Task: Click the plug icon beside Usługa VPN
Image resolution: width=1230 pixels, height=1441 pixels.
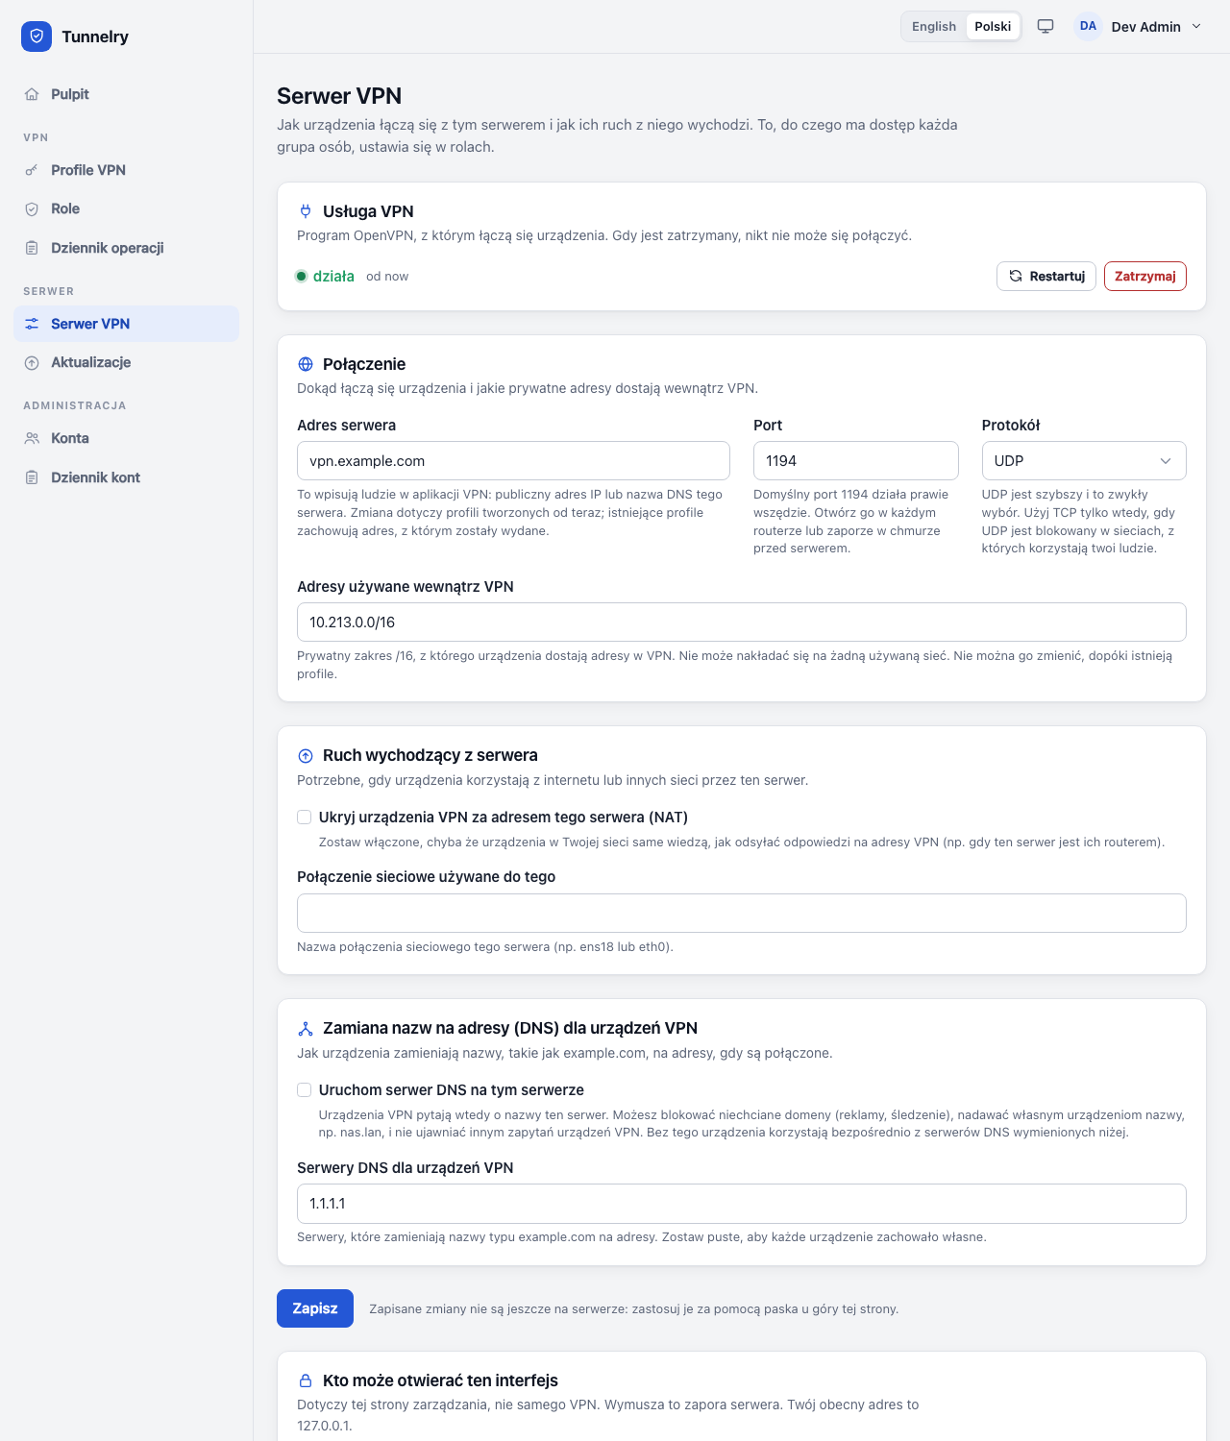Action: pyautogui.click(x=306, y=211)
